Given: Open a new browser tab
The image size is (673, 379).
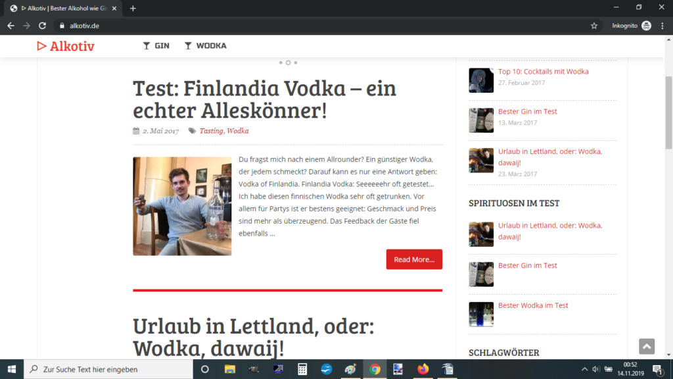Looking at the screenshot, I should 133,8.
